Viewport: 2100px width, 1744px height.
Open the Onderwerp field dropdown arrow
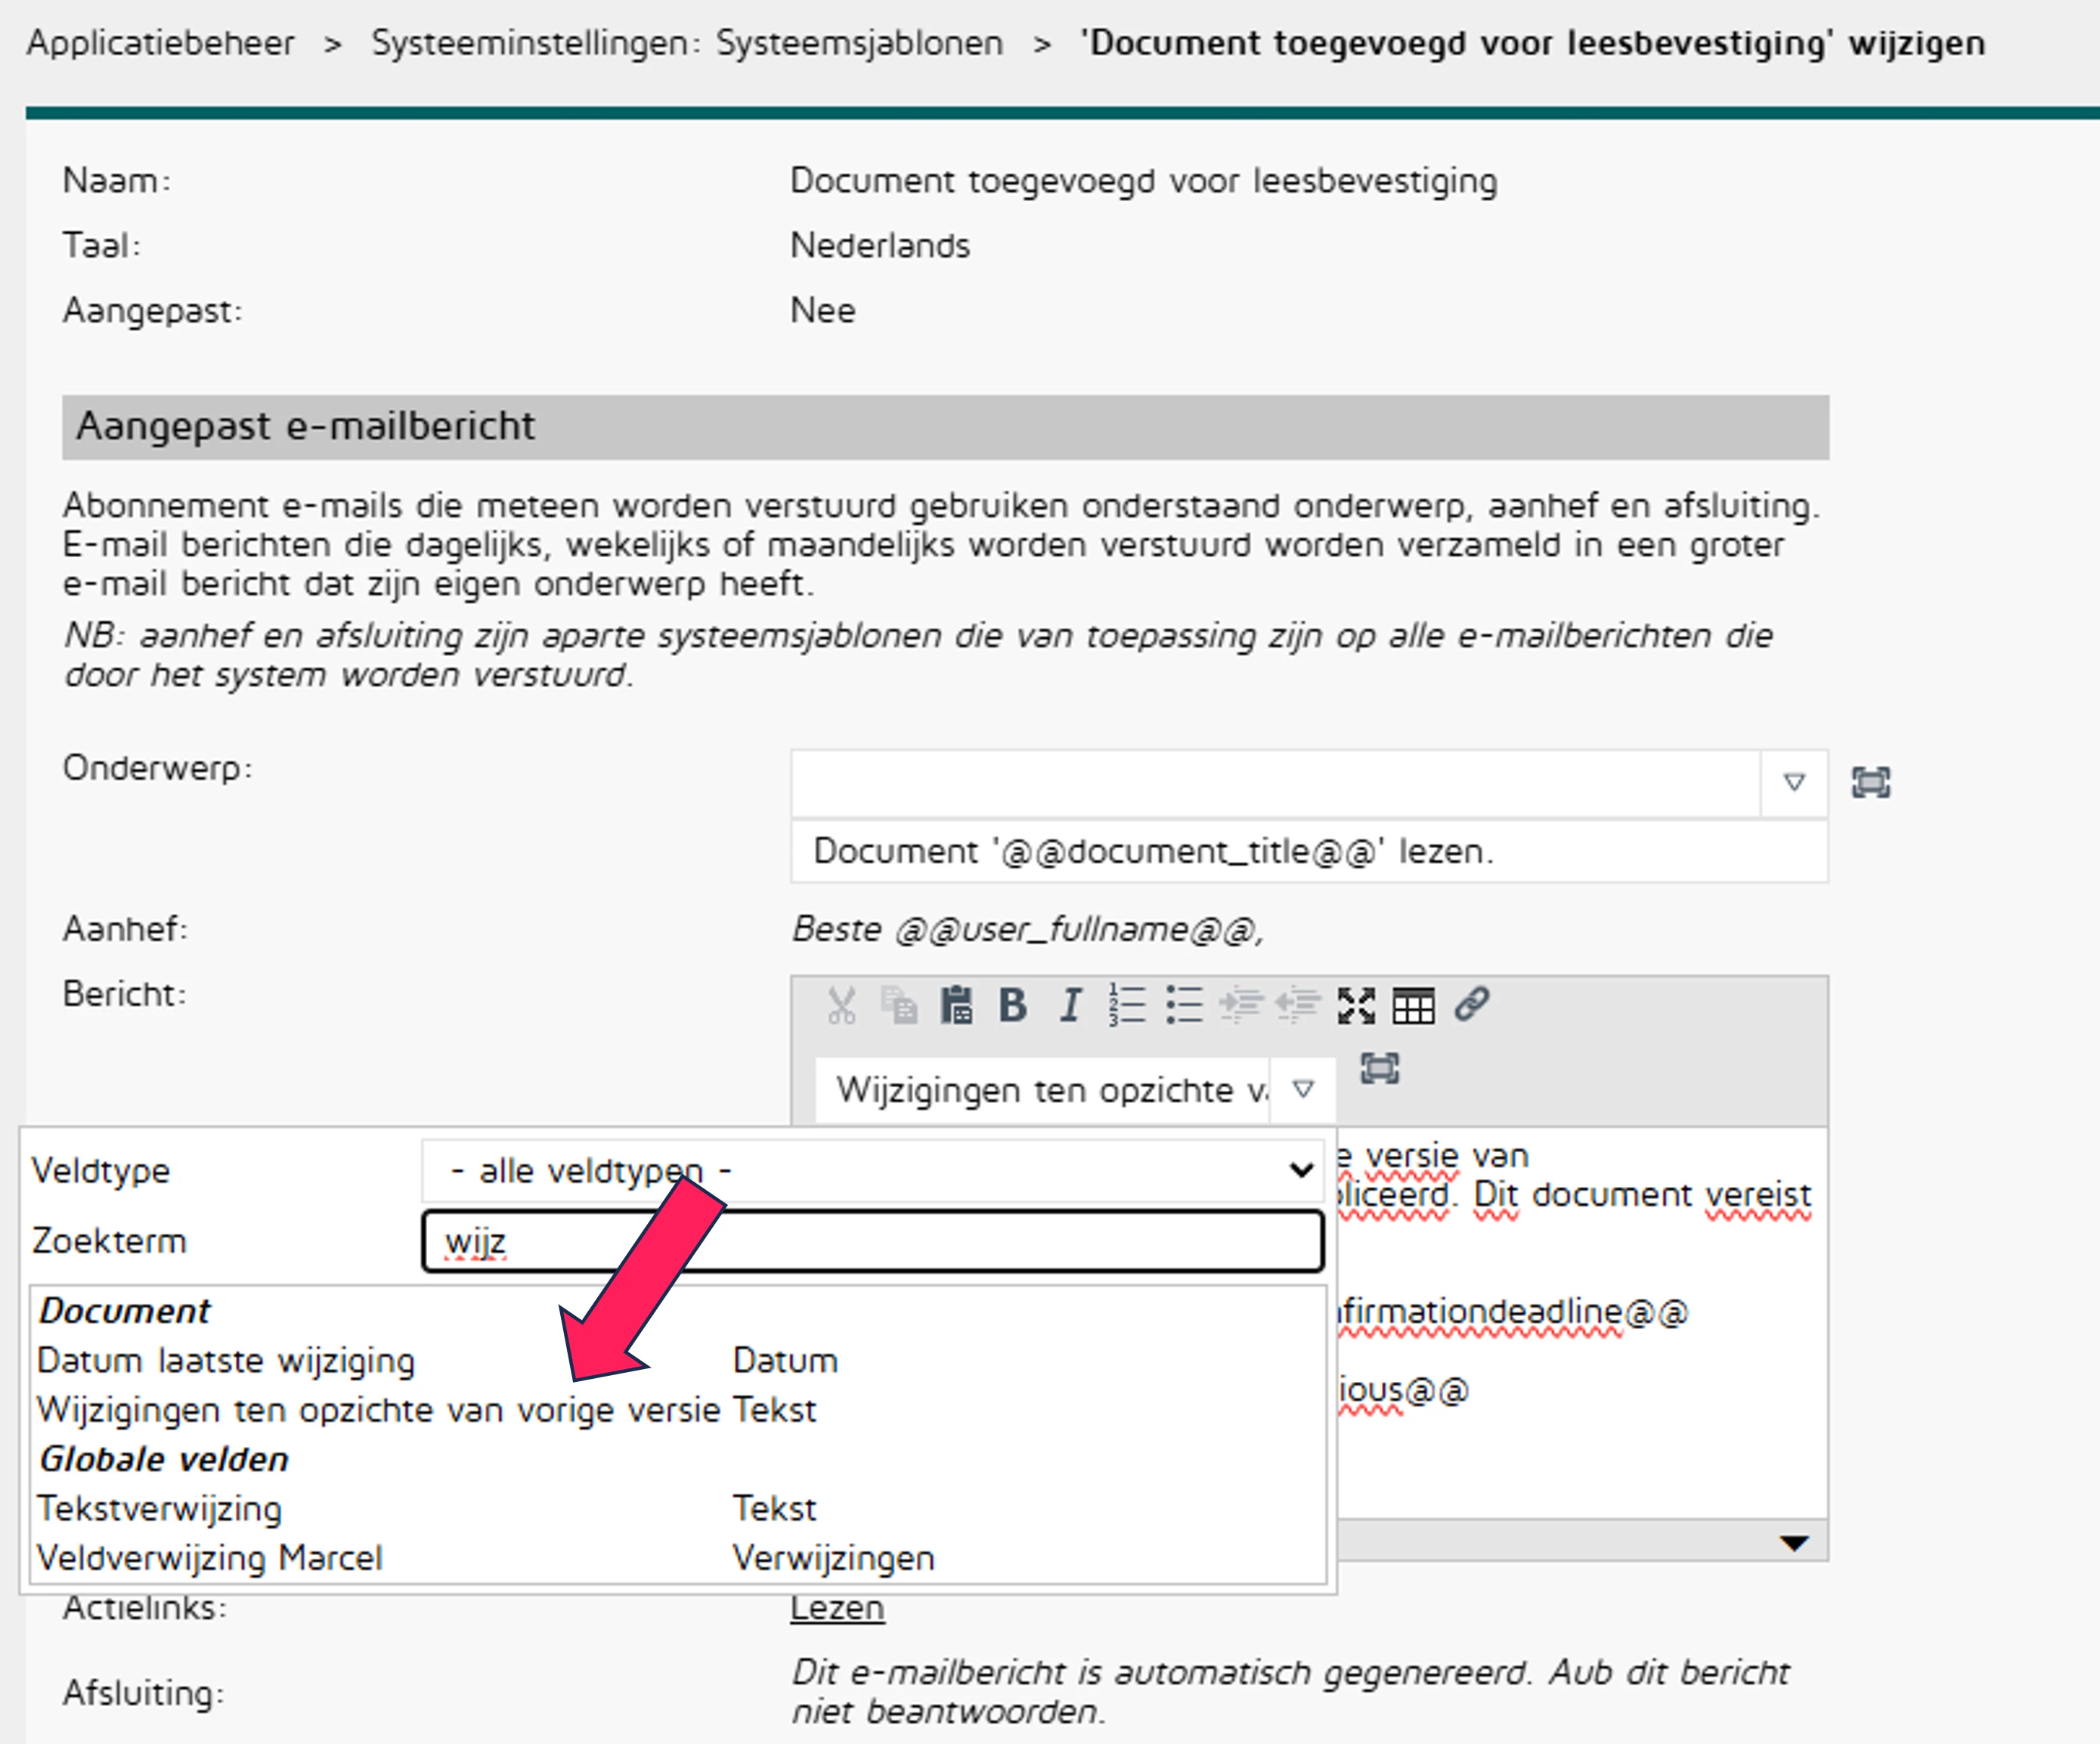[1794, 782]
